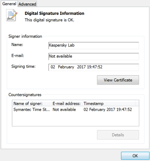Click the Name of signer column header

[32, 103]
